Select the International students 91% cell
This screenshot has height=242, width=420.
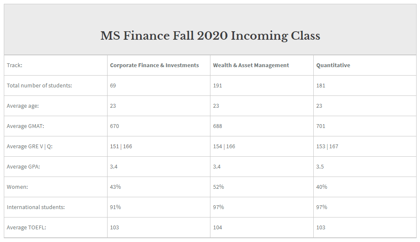pyautogui.click(x=115, y=207)
